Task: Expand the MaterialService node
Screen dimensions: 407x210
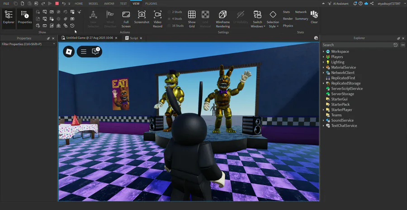Action: [323, 67]
